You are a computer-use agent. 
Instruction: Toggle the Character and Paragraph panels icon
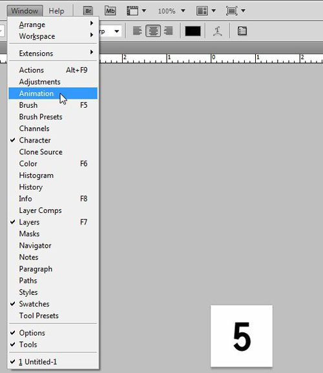(242, 31)
